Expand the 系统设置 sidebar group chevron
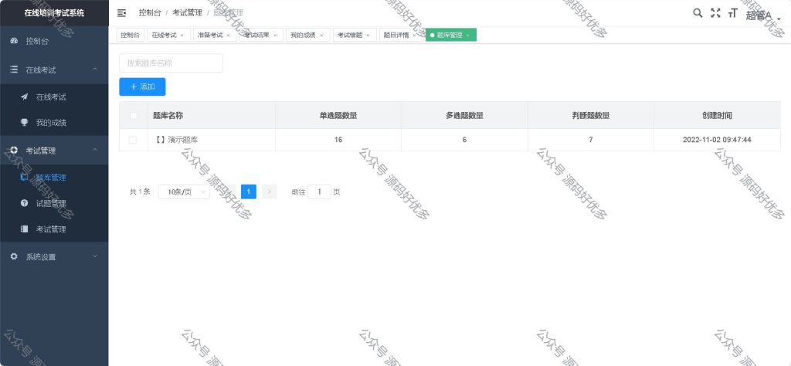Image resolution: width=791 pixels, height=366 pixels. (x=95, y=256)
